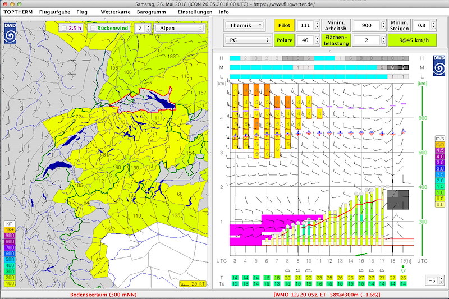This screenshot has width=449, height=299.
Task: Open the Wetterkarte menu
Action: [116, 12]
